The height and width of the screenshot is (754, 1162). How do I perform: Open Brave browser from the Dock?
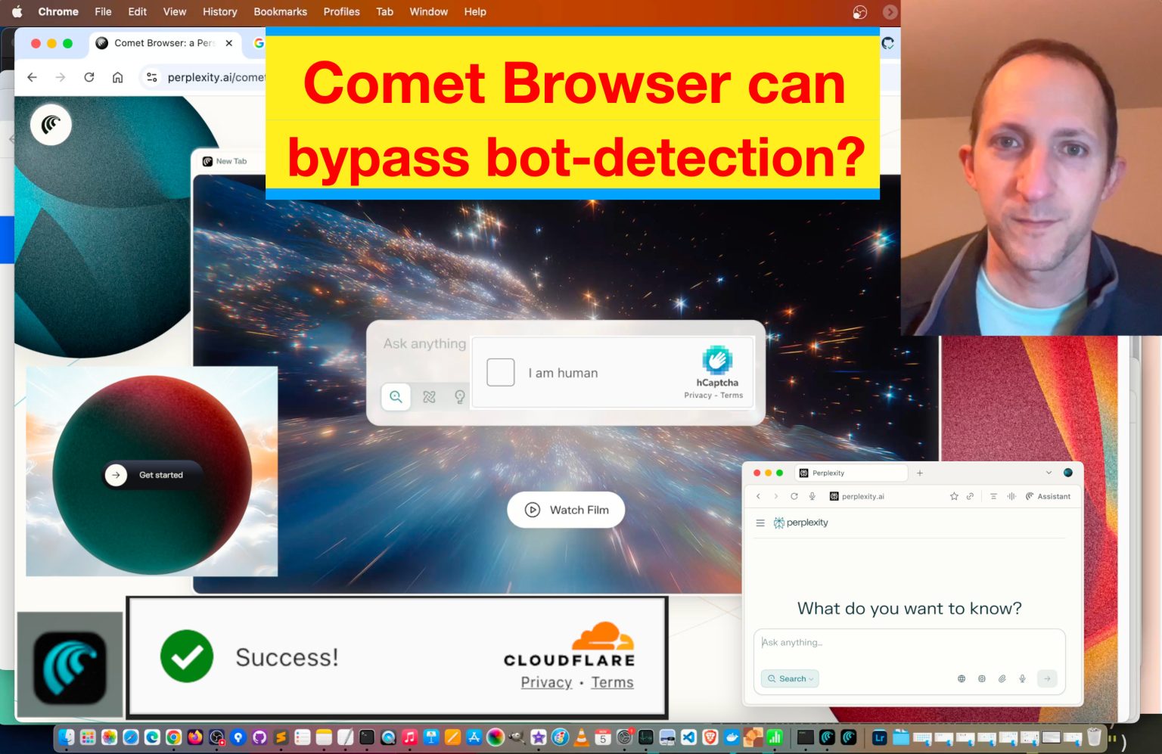(x=710, y=737)
